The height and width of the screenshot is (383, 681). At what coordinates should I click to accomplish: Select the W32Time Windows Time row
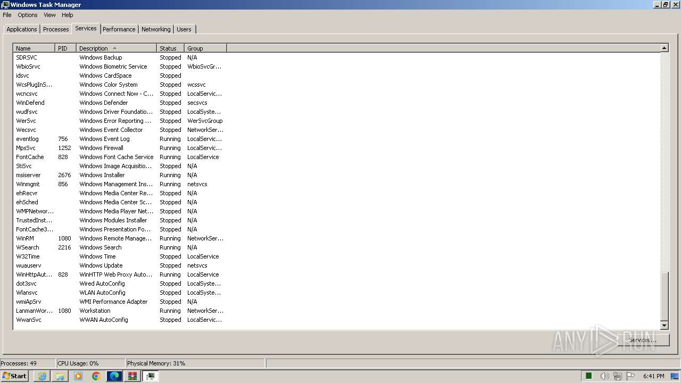pyautogui.click(x=120, y=256)
